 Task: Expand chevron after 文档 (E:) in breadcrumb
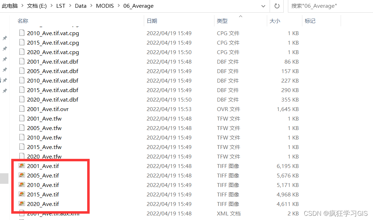tap(51, 6)
